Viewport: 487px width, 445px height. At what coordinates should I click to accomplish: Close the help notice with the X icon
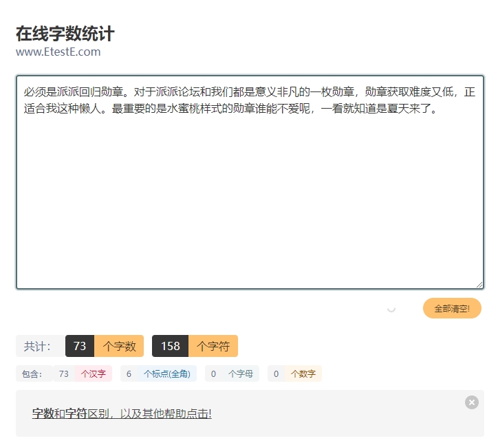pyautogui.click(x=471, y=402)
